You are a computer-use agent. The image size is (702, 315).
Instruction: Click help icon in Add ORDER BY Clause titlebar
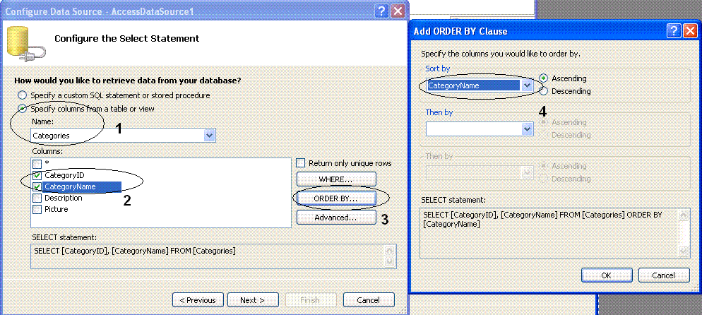(x=674, y=31)
